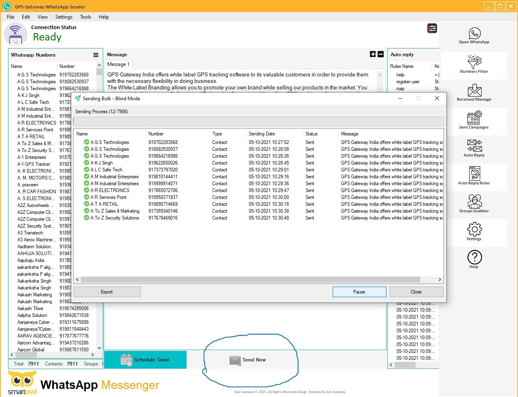The image size is (518, 397).
Task: Open the Whatsapp Numbers hamburger menu
Action: pyautogui.click(x=96, y=55)
